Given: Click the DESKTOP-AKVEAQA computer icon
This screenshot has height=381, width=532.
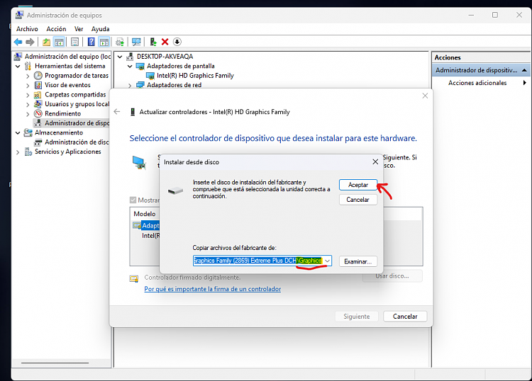Looking at the screenshot, I should 130,57.
